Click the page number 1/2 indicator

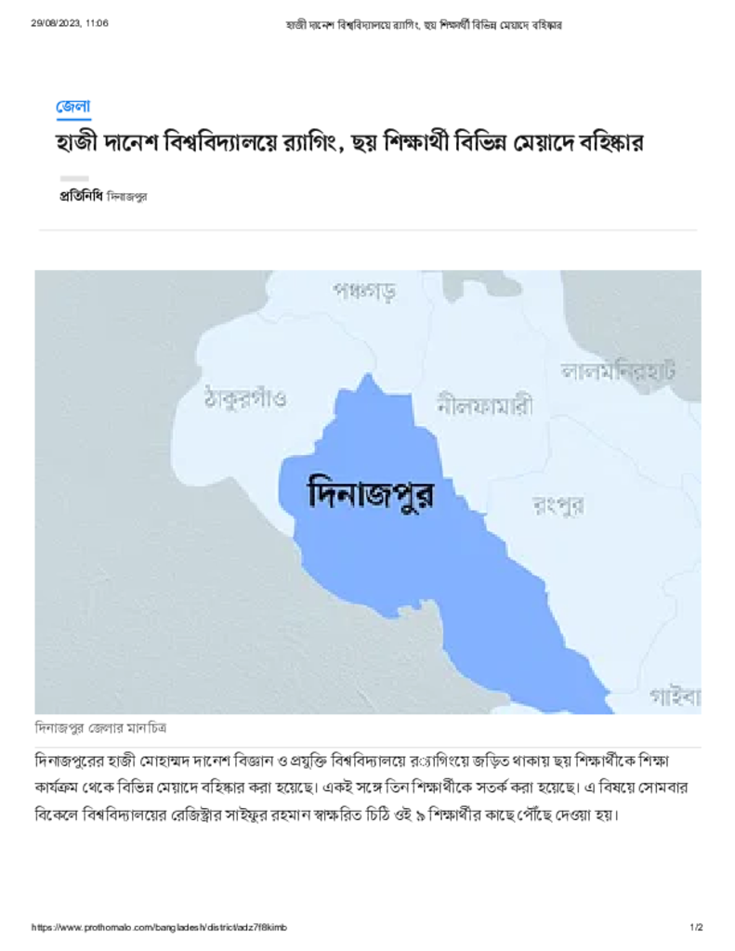tap(696, 928)
